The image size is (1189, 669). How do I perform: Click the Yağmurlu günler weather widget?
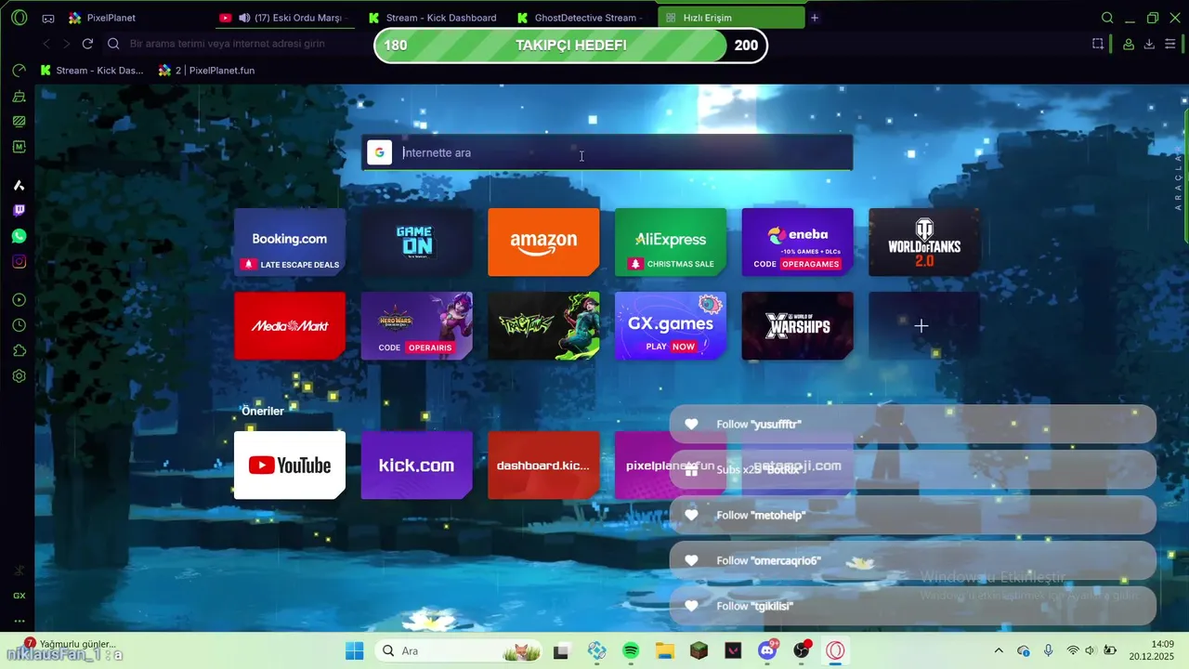click(x=72, y=644)
